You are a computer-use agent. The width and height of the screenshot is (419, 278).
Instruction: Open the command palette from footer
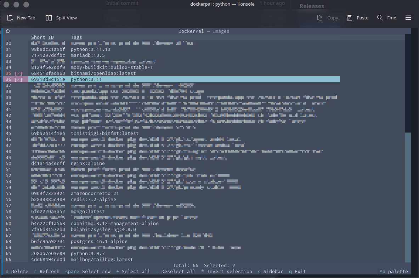click(394, 271)
